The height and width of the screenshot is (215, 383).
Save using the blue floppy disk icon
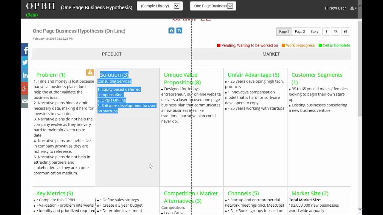pos(179,31)
